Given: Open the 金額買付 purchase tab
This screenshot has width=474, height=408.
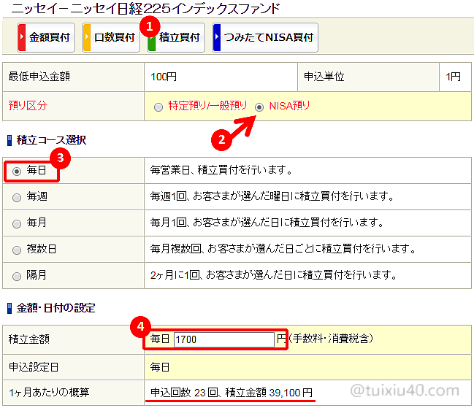Looking at the screenshot, I should (x=46, y=37).
